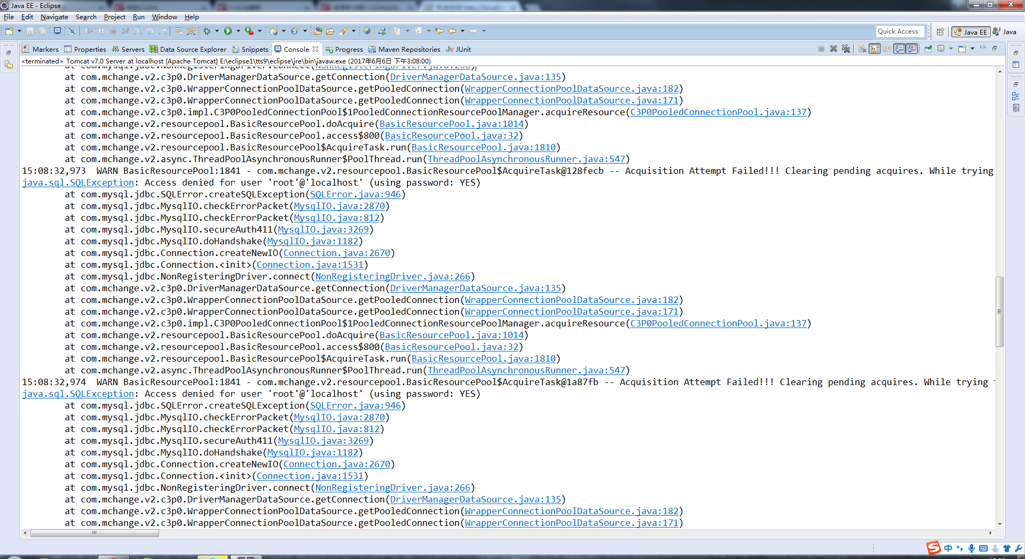Click the Display Selected Console icon
Image resolution: width=1025 pixels, height=559 pixels.
pyautogui.click(x=941, y=49)
